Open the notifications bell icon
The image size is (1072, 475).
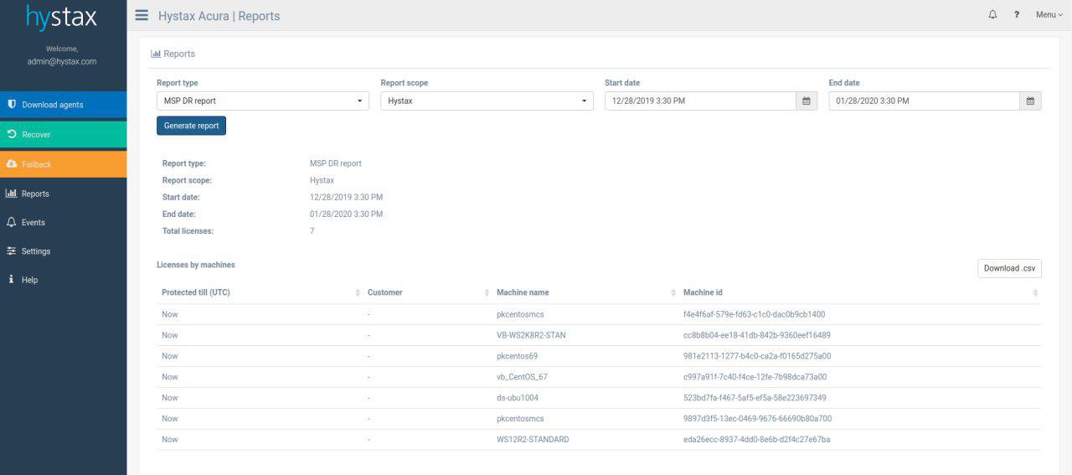click(x=993, y=15)
